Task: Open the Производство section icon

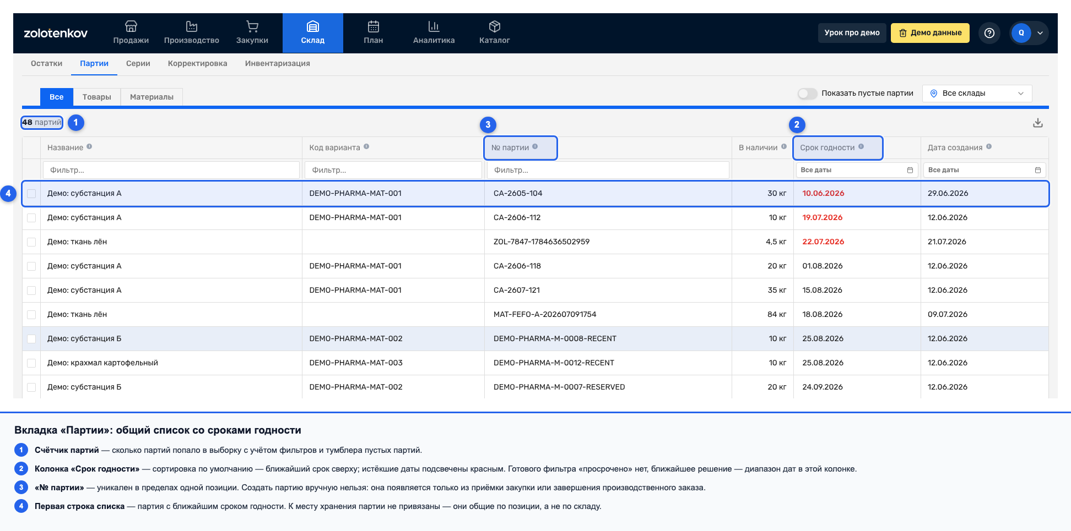Action: [191, 26]
